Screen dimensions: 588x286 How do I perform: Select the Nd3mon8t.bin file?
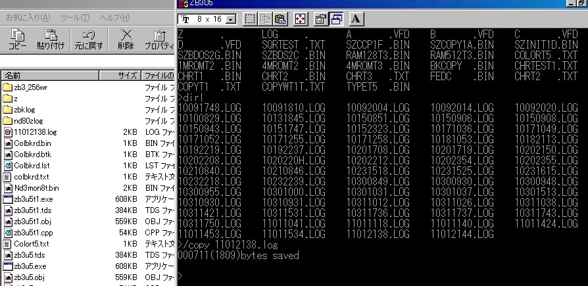[31, 188]
